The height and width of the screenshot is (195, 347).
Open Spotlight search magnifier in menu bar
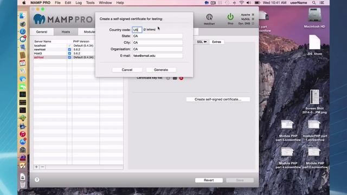314,3
